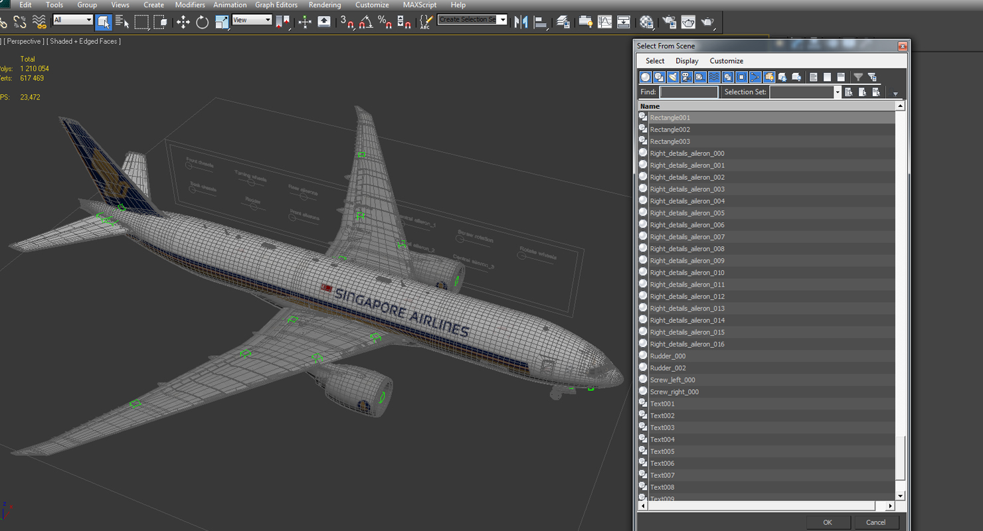Click Render Production teapot icon
983x531 pixels.
(707, 22)
